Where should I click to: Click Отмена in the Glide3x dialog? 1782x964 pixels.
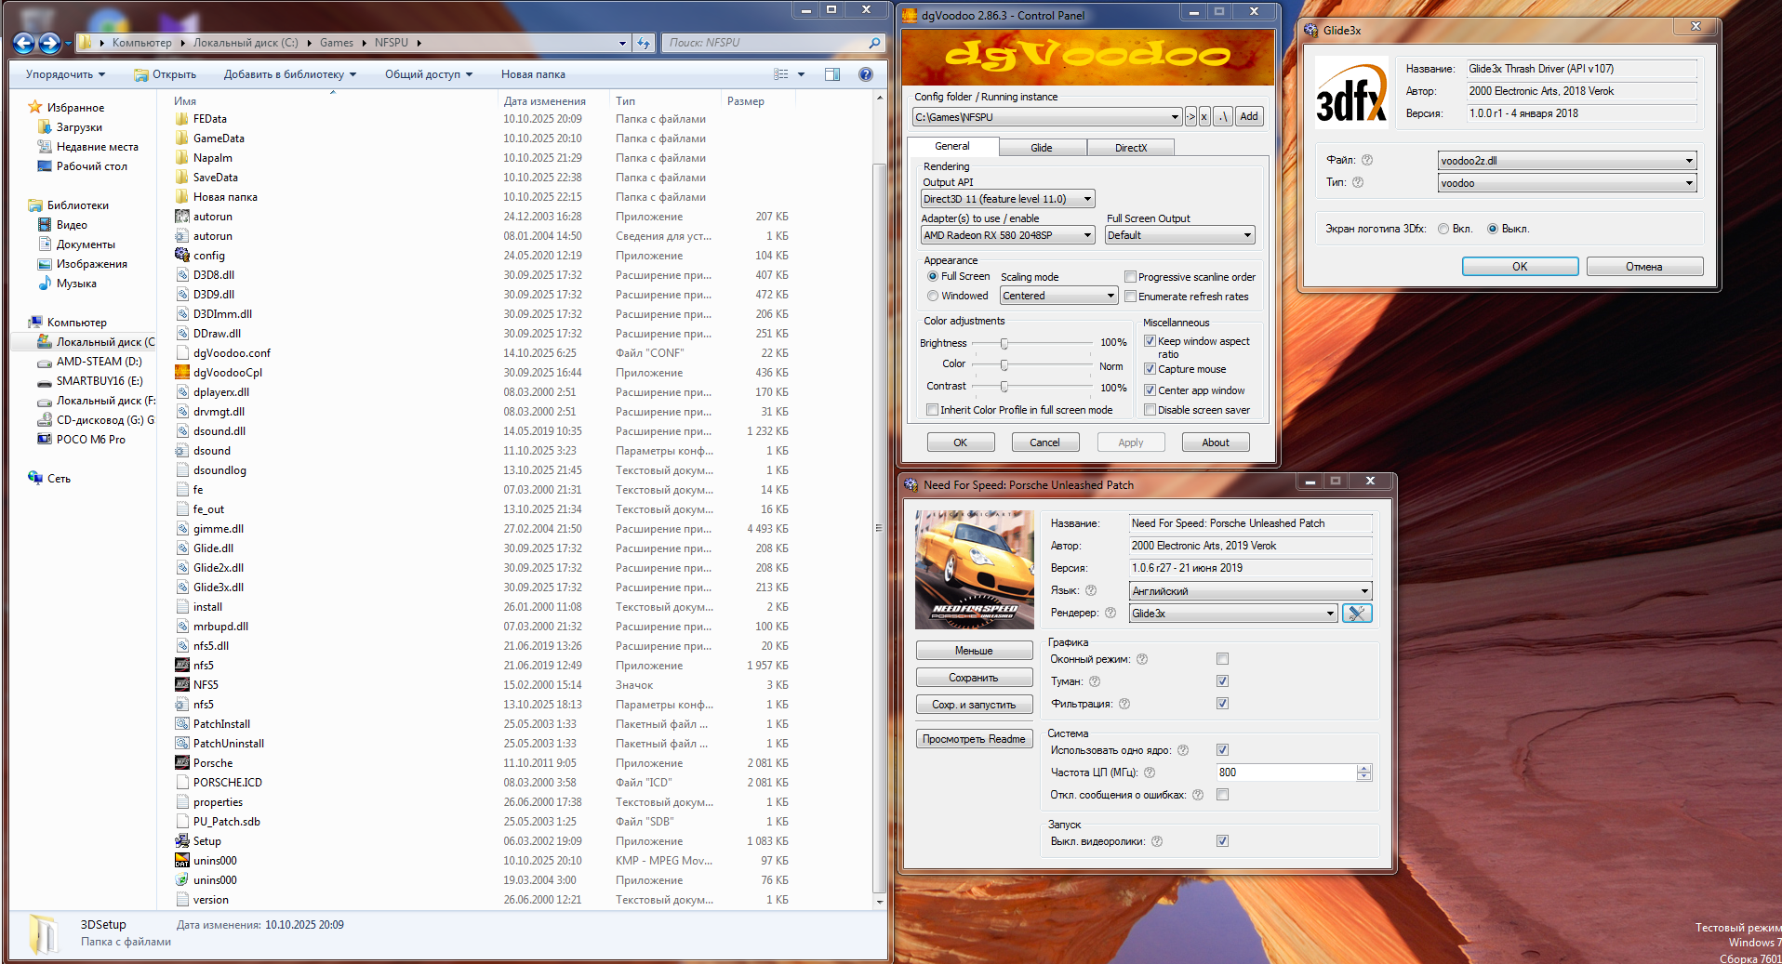click(x=1644, y=267)
